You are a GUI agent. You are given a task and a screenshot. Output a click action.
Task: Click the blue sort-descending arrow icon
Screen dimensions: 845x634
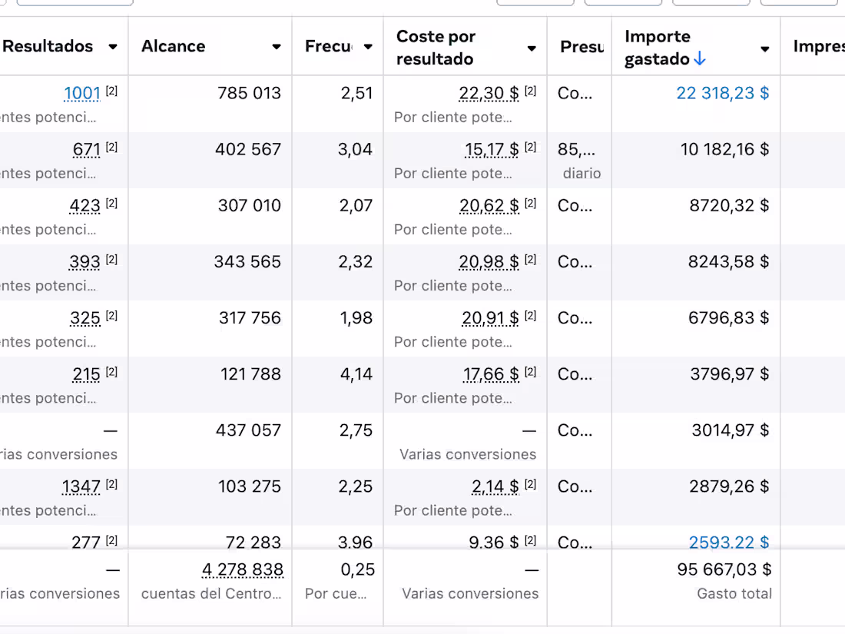pos(699,59)
